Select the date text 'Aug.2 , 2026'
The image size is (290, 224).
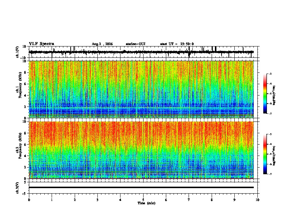(102, 44)
